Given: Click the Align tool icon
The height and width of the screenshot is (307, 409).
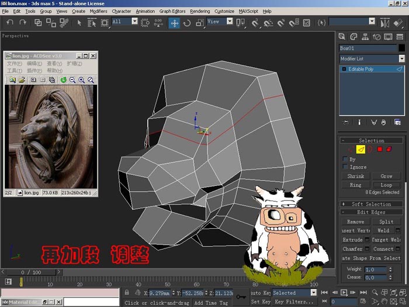Looking at the screenshot, I should [x=398, y=23].
